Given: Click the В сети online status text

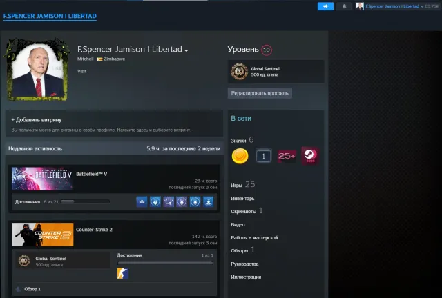Looking at the screenshot, I should [241, 118].
